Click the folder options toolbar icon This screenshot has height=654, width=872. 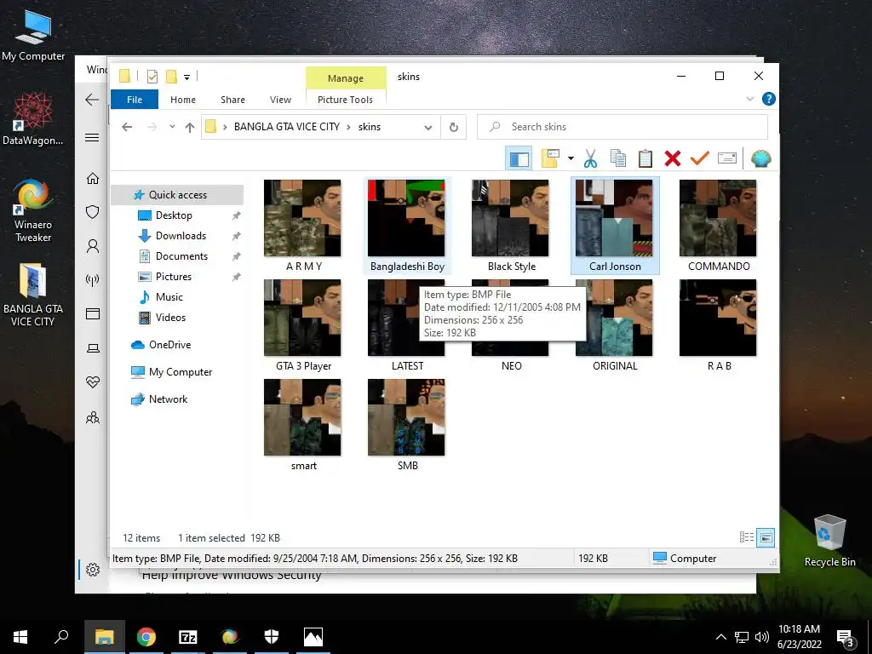(551, 158)
